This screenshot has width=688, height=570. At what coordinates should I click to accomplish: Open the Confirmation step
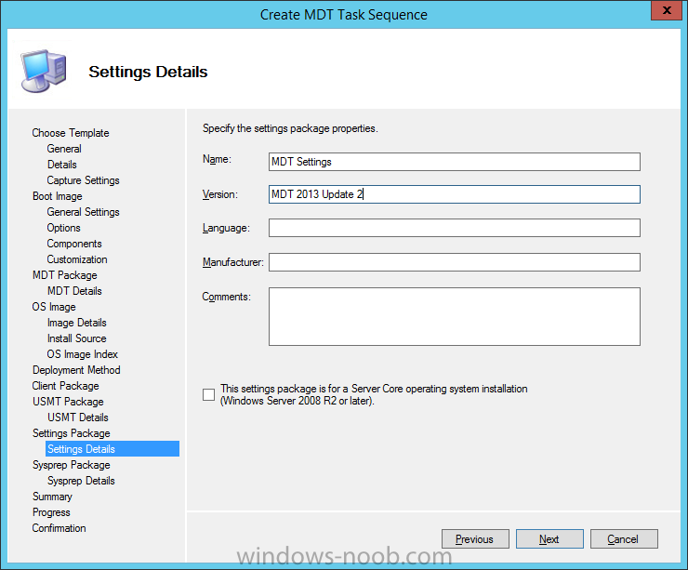pyautogui.click(x=60, y=528)
